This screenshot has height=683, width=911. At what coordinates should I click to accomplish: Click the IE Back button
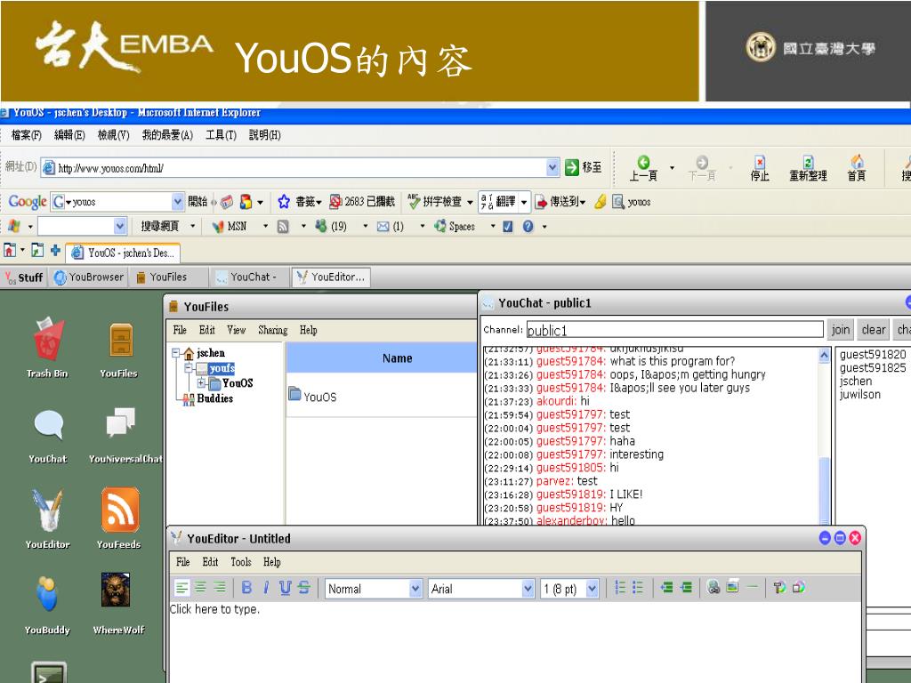pyautogui.click(x=643, y=168)
